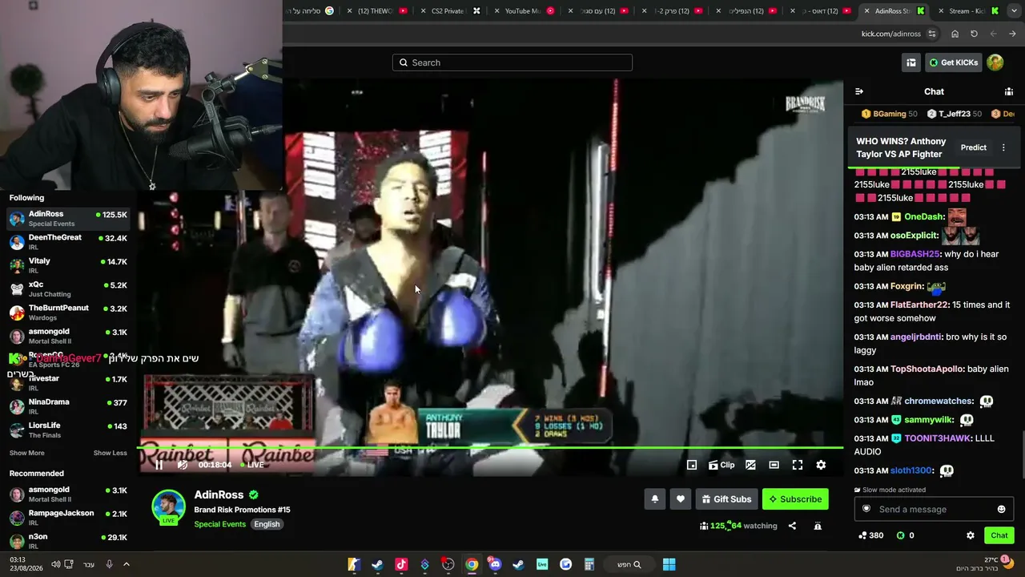Toggle the player's chat overlay icon
1025x577 pixels.
(x=750, y=465)
